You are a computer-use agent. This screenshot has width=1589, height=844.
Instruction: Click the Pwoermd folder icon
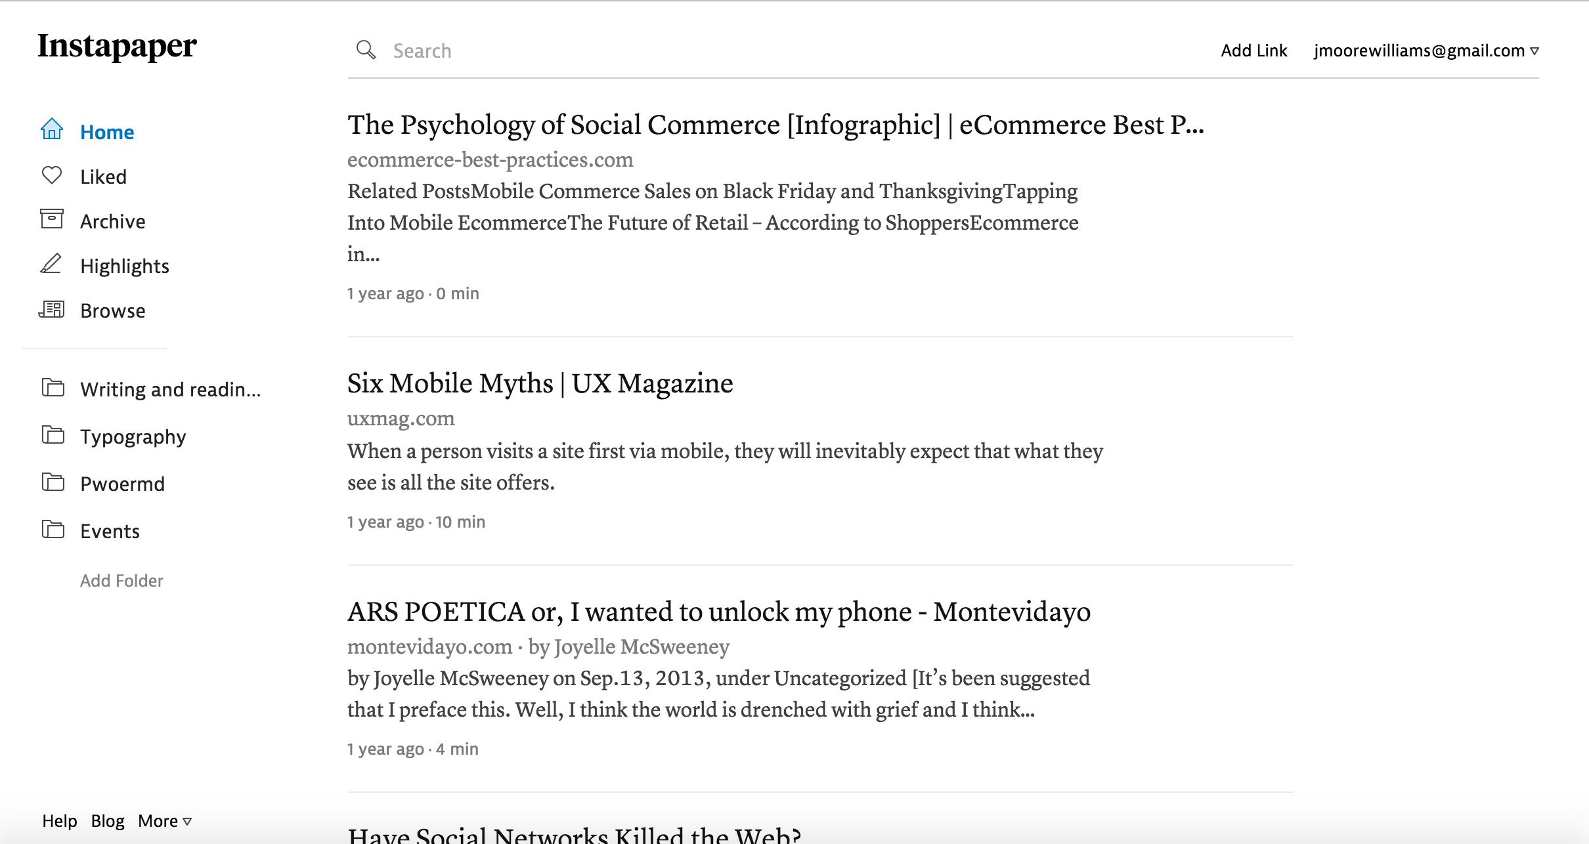(x=53, y=482)
